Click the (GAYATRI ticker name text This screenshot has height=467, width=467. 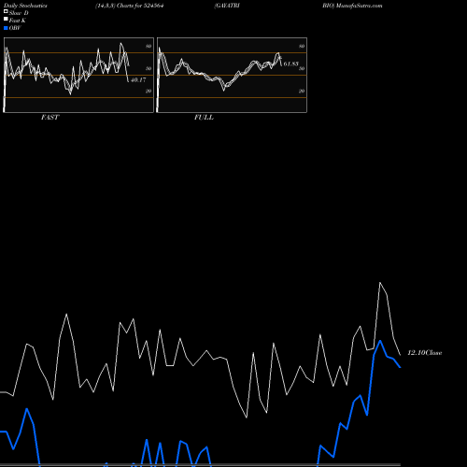coord(227,6)
